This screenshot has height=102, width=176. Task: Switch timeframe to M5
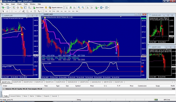point(50,11)
